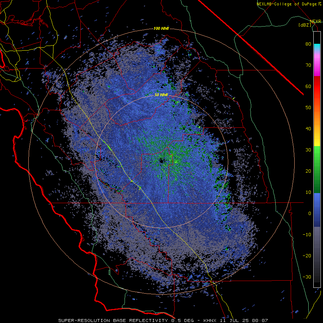Select the 30 value on the dBZ scale
This screenshot has height=323, width=323.
(x=308, y=150)
